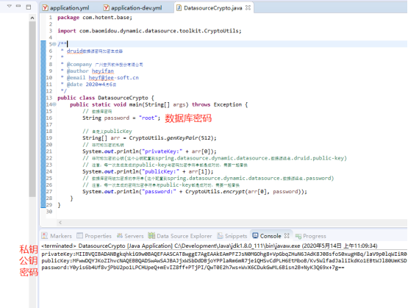Switch to the Servers view
Viewport: 408px width, 308px height.
(x=130, y=236)
